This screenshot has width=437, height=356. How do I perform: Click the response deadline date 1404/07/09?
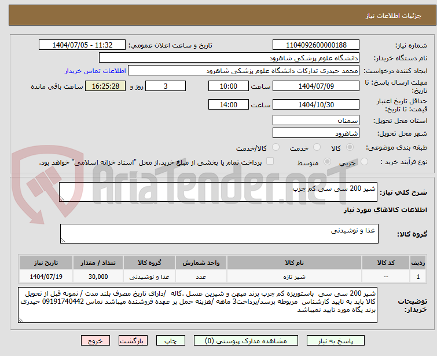(x=316, y=86)
